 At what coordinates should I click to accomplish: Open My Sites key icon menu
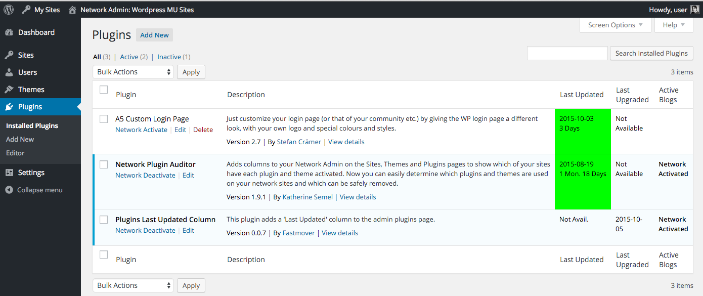(26, 10)
